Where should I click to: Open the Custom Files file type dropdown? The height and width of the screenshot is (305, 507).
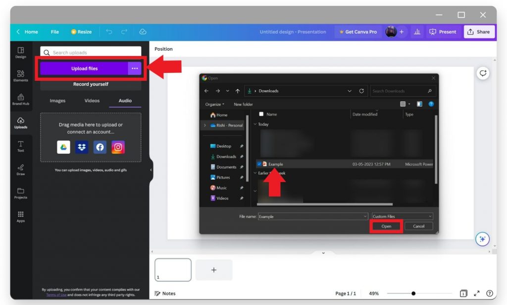(x=402, y=216)
